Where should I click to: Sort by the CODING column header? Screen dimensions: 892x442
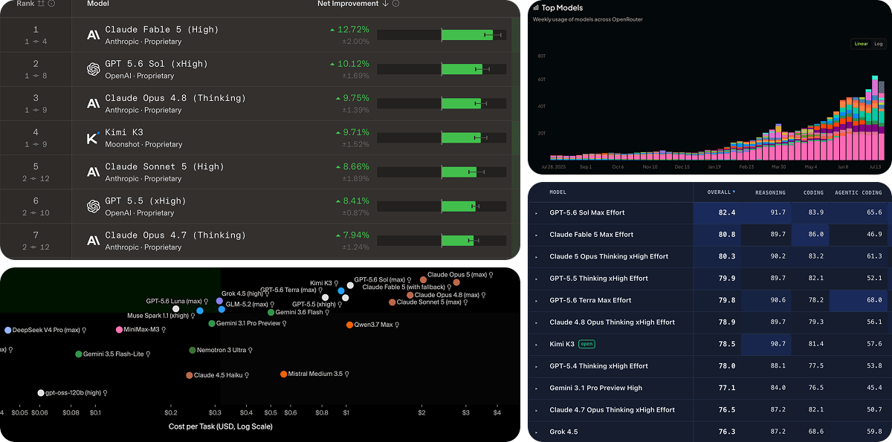tap(813, 192)
